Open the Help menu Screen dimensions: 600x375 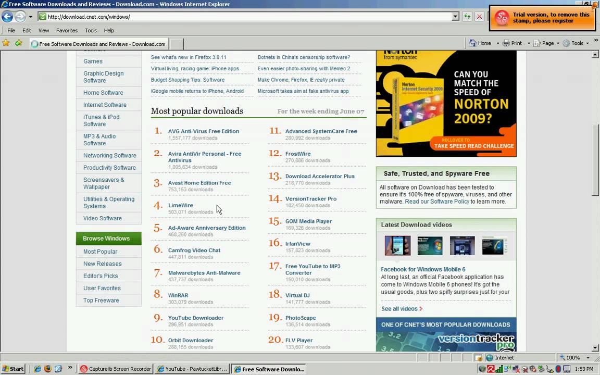(x=109, y=30)
